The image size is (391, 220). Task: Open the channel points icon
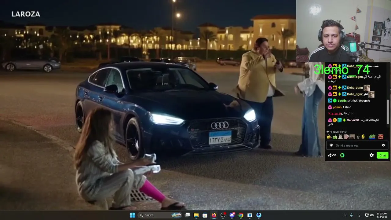332,155
